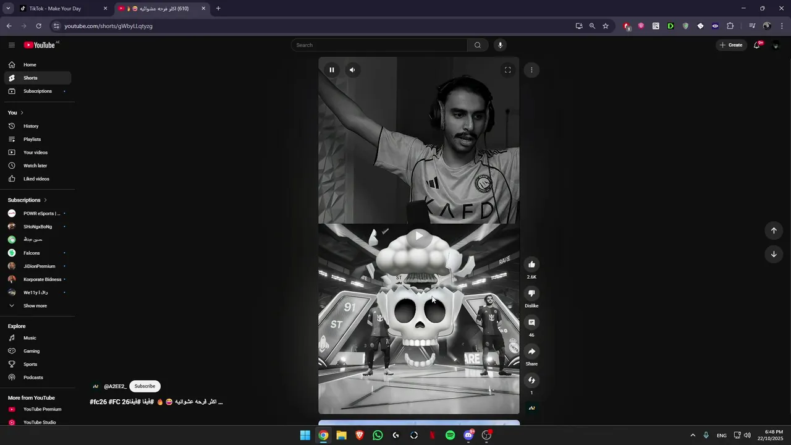This screenshot has height=445, width=791.
Task: Bookmark this page with the star
Action: tap(606, 26)
